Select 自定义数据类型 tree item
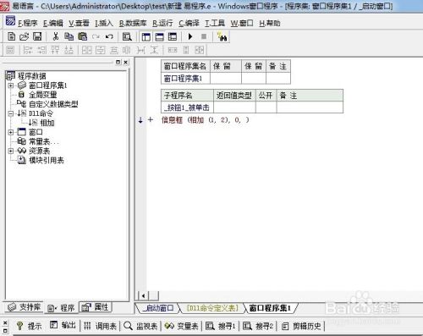 [x=53, y=104]
